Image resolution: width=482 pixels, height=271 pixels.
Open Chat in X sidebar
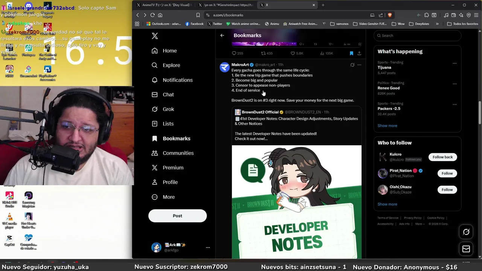pyautogui.click(x=163, y=94)
